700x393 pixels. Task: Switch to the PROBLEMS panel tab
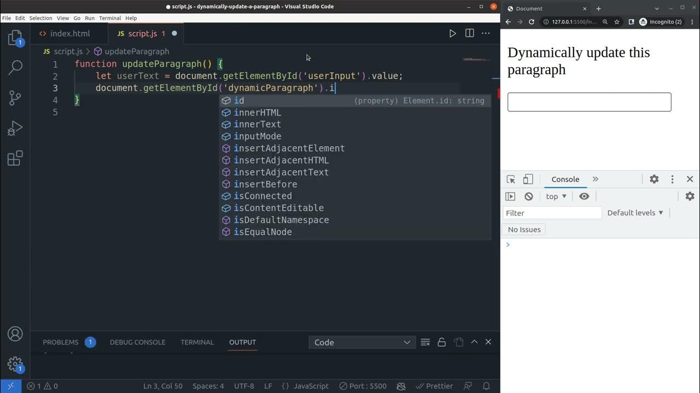(x=69, y=342)
